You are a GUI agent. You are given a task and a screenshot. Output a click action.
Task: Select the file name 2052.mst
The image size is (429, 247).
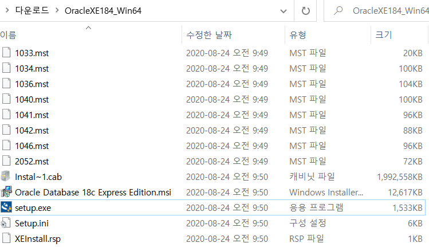click(32, 161)
